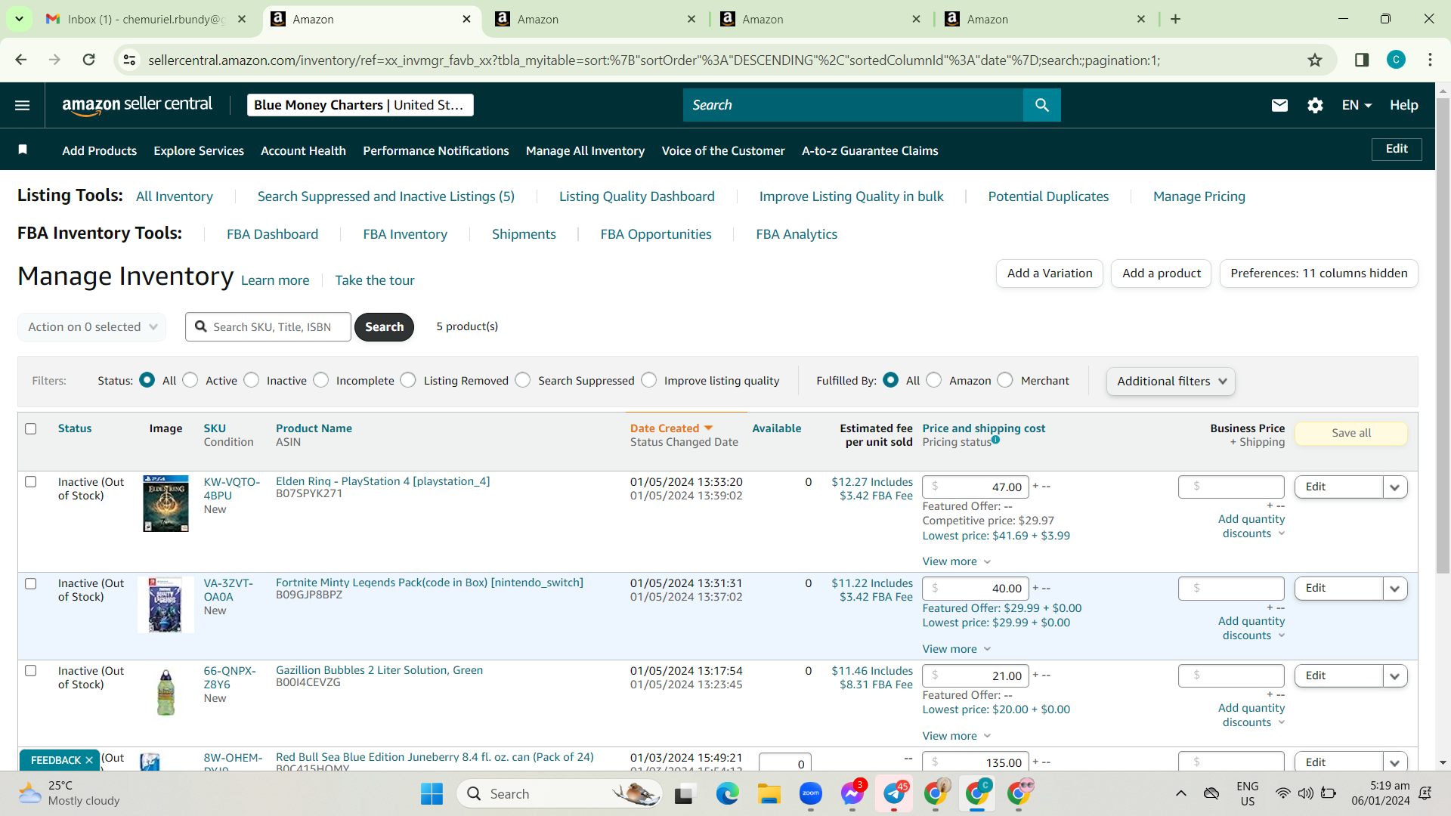Image resolution: width=1451 pixels, height=816 pixels.
Task: Expand Add quantity discounts for Elden Ring
Action: (1251, 526)
